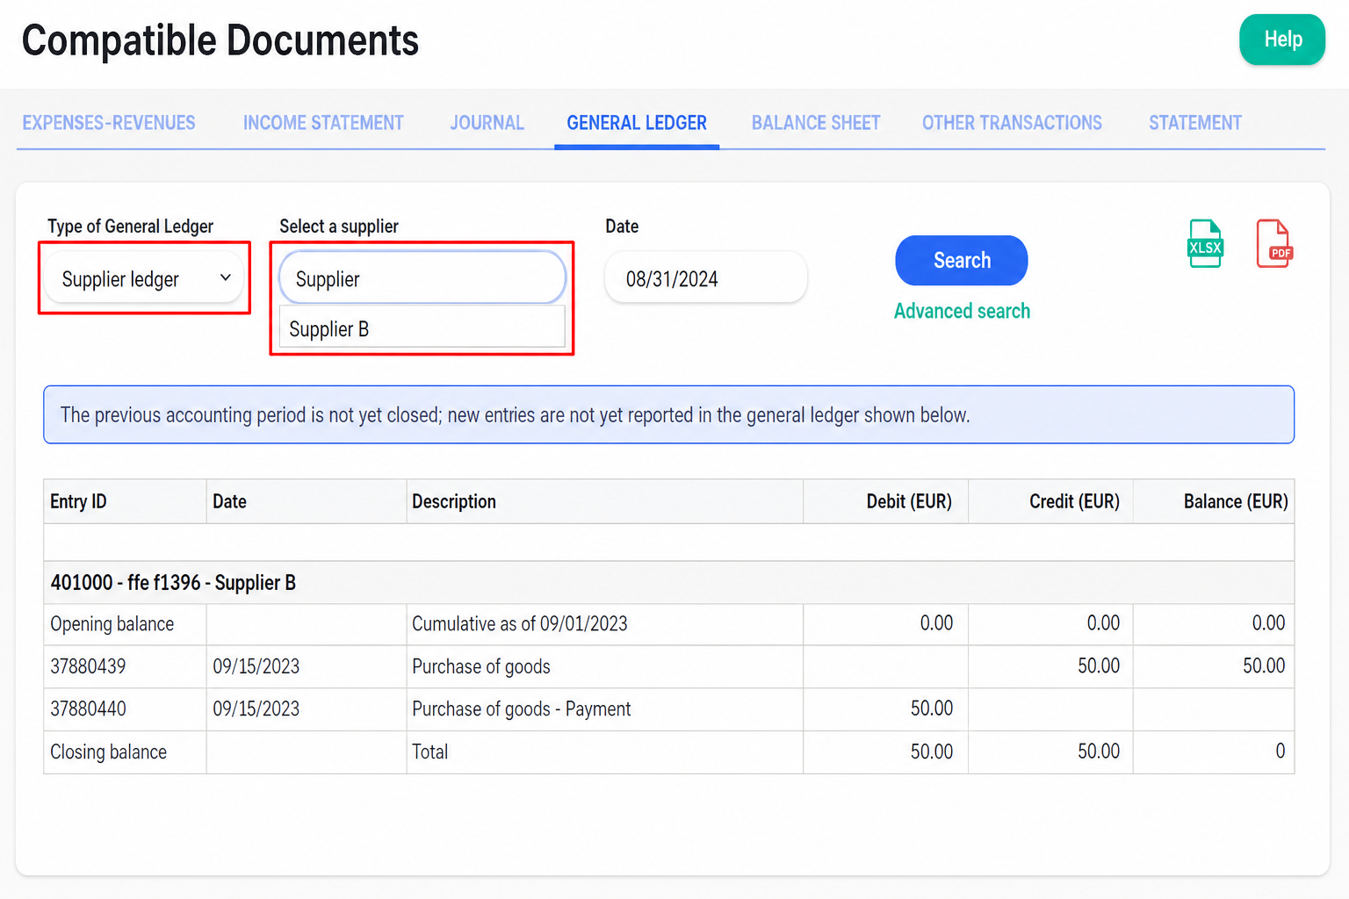Select the Purchase of goods - Payment row

(x=668, y=708)
